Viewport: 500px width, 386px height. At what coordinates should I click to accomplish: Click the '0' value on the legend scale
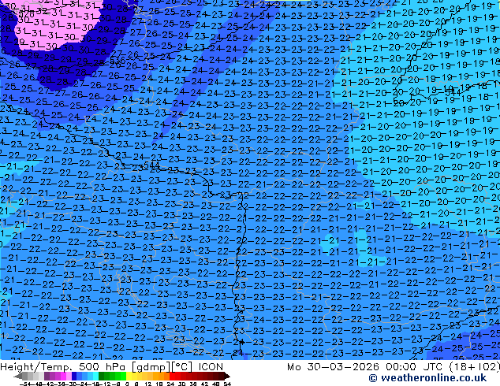(x=127, y=384)
